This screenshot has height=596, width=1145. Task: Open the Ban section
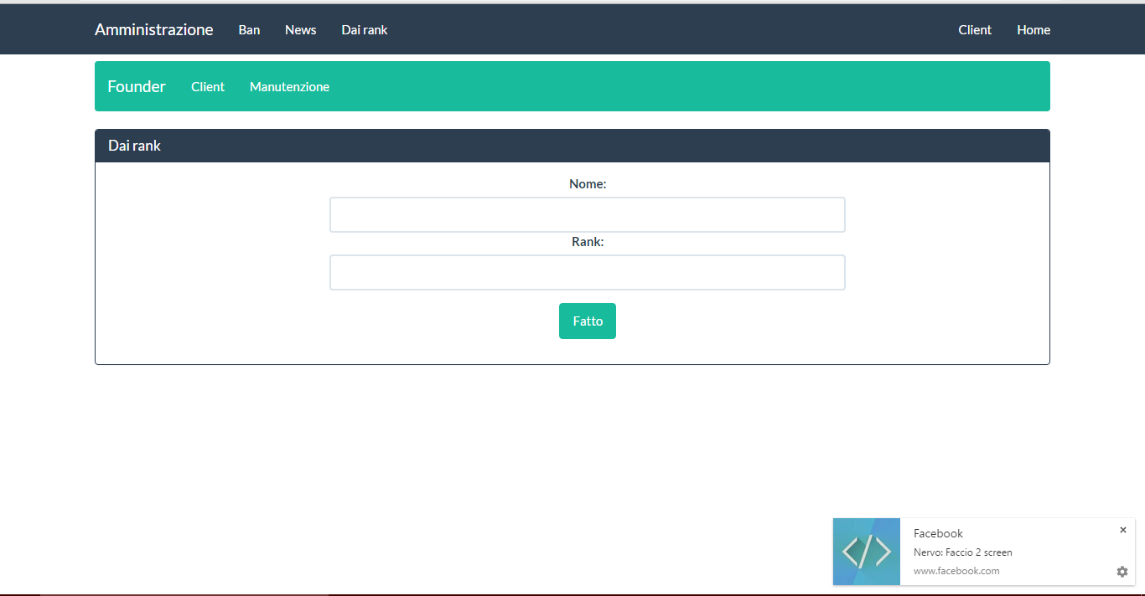(249, 29)
